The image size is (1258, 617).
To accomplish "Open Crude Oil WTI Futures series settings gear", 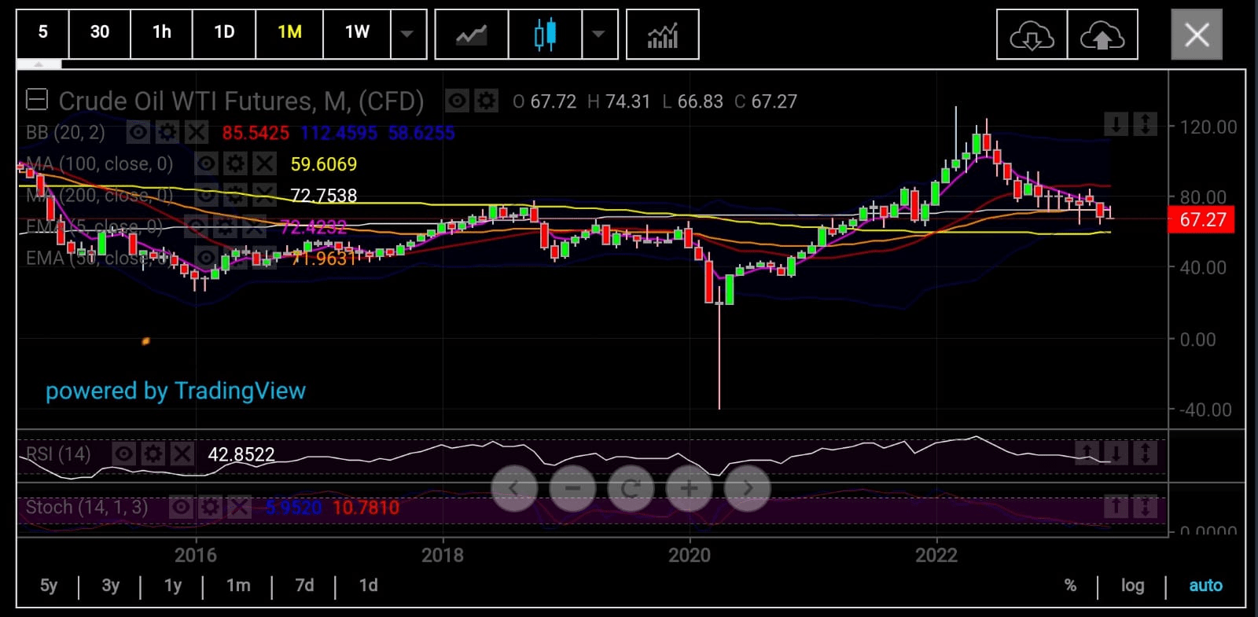I will 487,101.
